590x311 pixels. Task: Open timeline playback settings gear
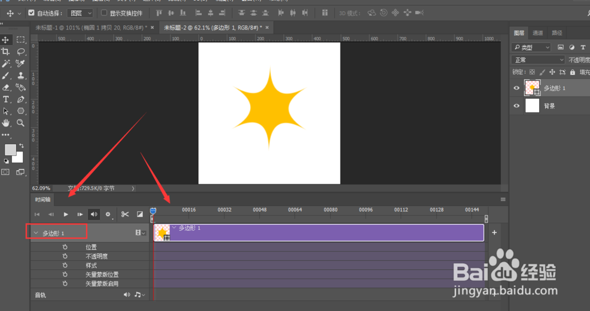tap(108, 214)
